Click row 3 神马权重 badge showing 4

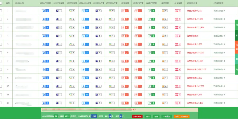pos(164,28)
